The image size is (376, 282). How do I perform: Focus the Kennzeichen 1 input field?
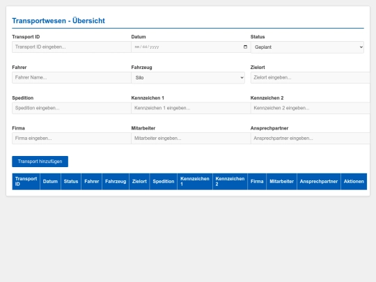(x=191, y=108)
